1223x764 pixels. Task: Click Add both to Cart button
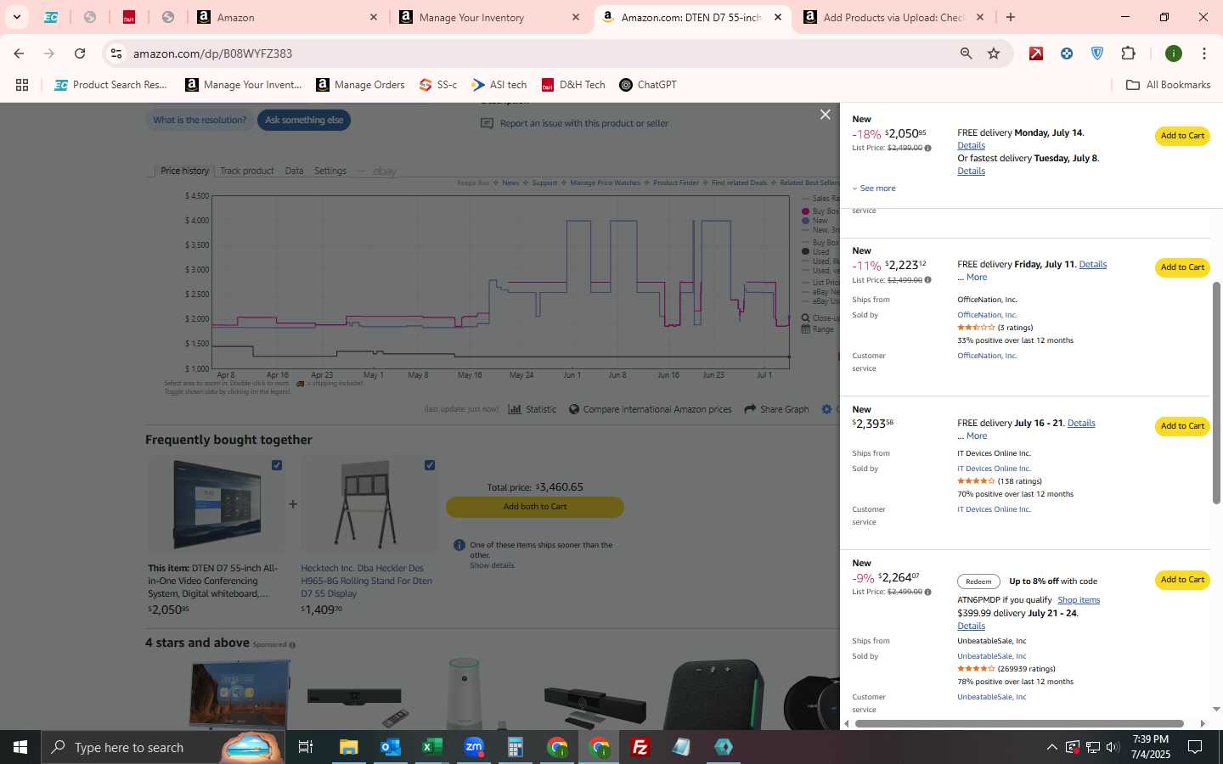click(535, 507)
